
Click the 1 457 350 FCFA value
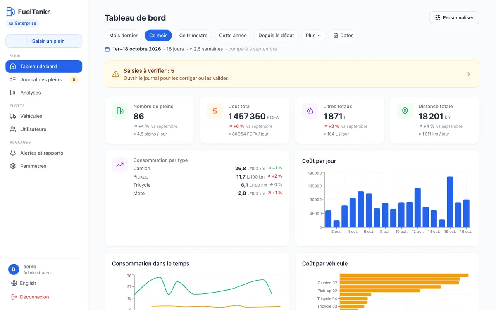(253, 117)
